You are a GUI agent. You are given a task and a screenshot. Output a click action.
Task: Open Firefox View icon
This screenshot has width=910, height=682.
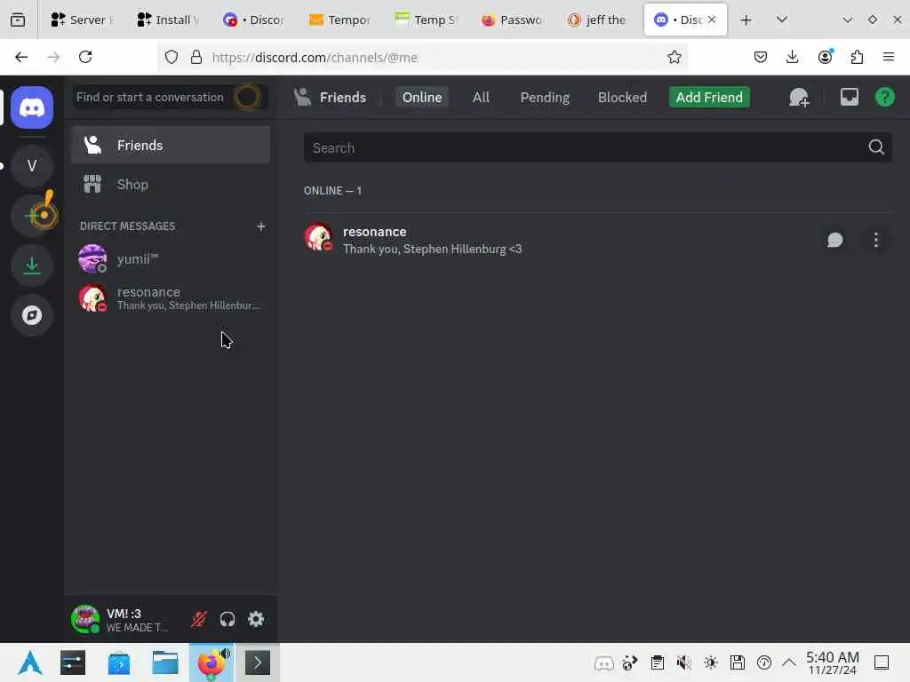[x=18, y=20]
